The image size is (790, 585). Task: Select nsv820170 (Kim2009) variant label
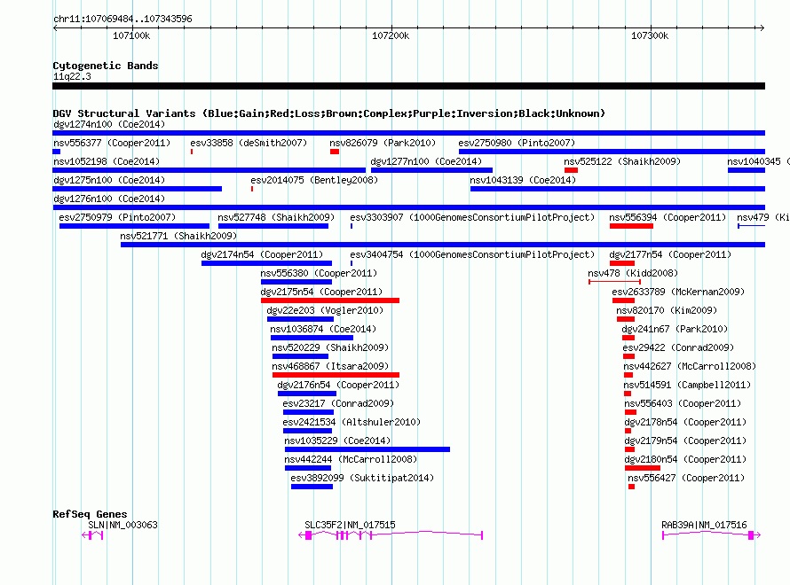667,310
